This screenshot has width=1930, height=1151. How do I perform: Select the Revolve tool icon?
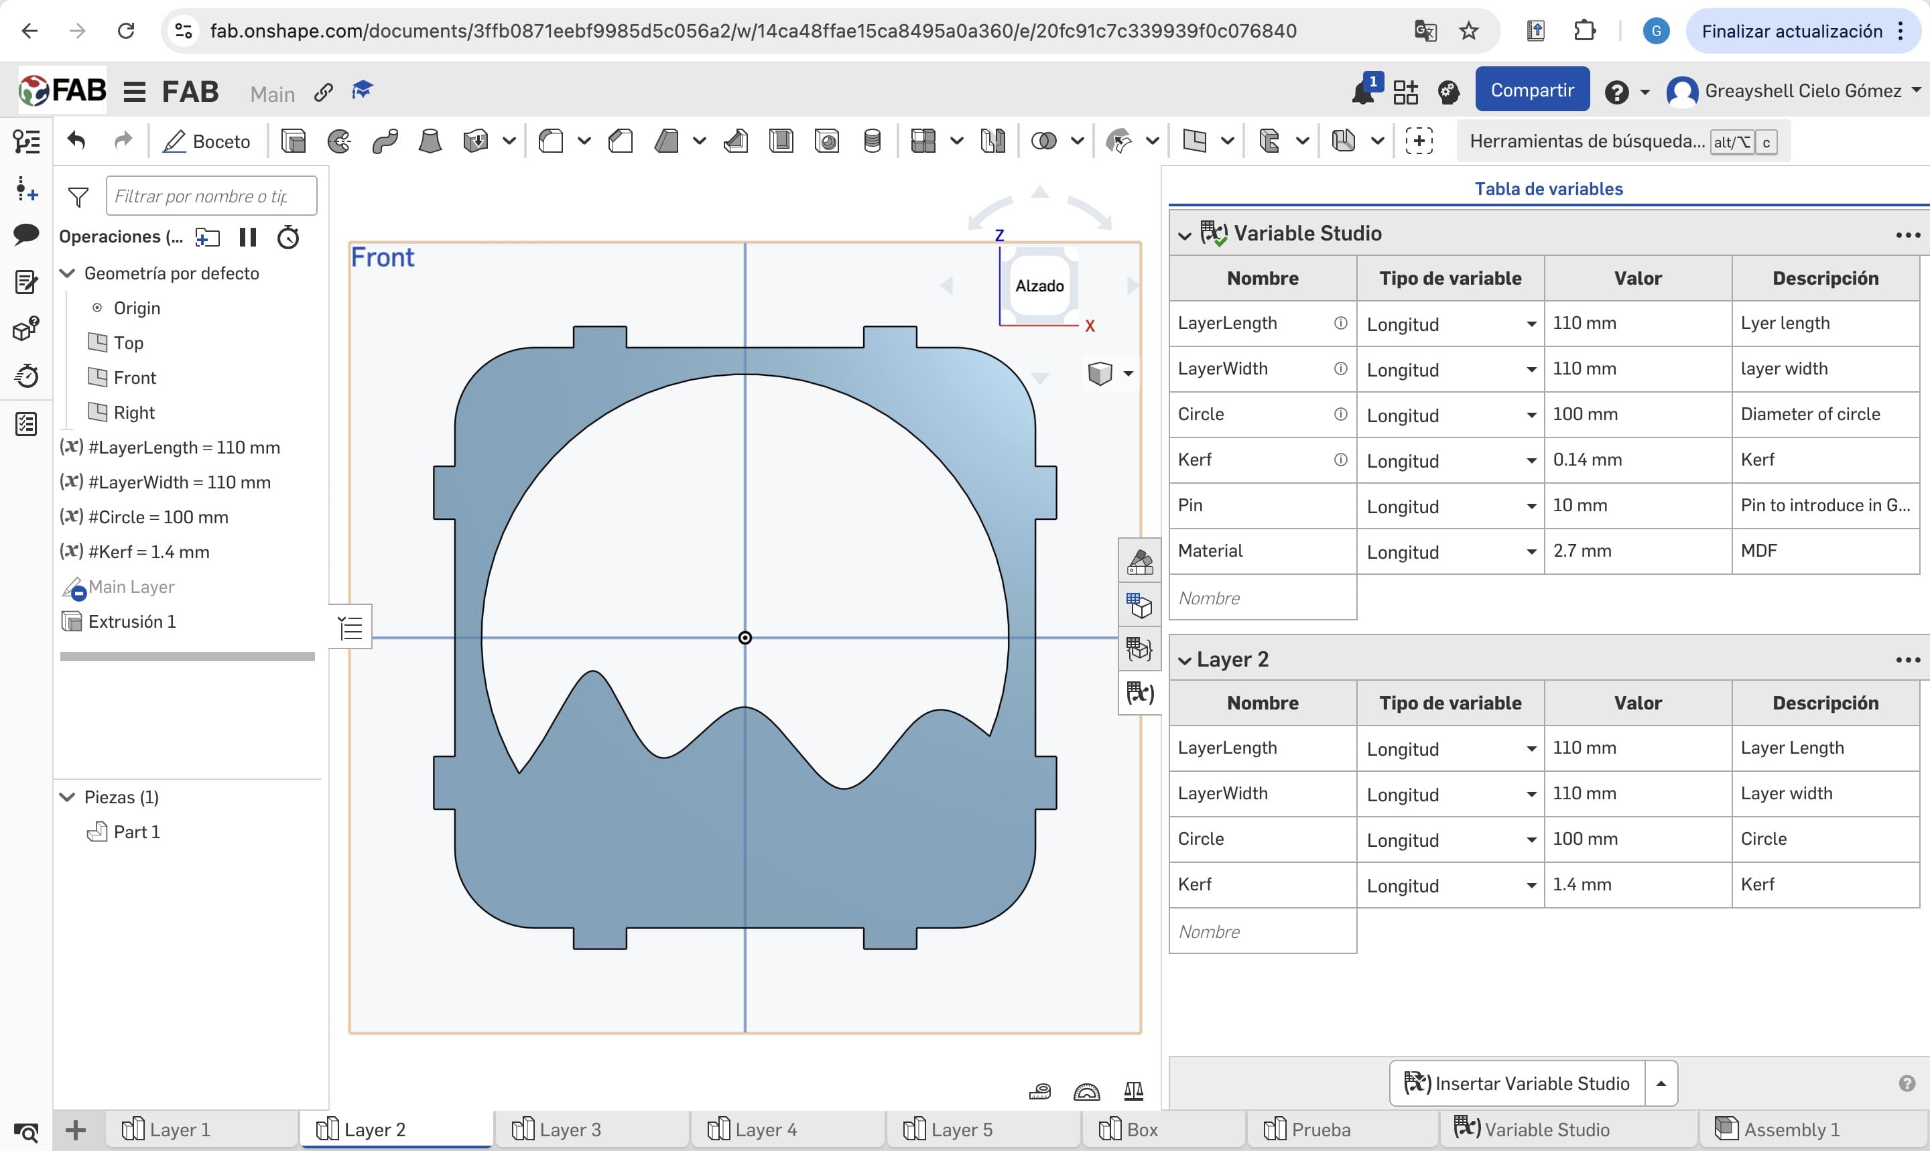tap(339, 141)
